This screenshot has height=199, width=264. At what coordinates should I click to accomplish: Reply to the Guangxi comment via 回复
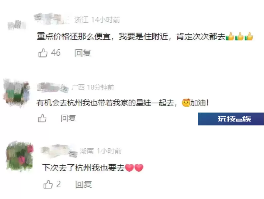click(68, 118)
